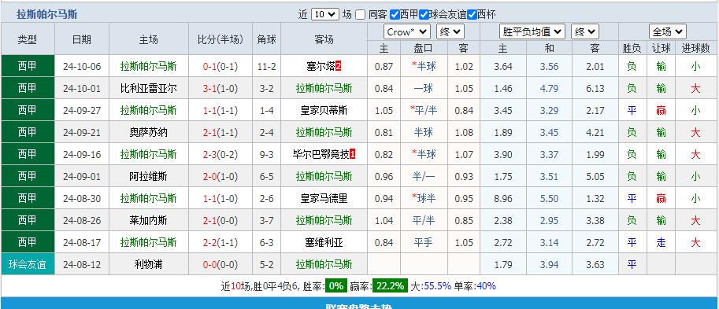The height and width of the screenshot is (309, 719).
Task: Toggle the 同客 checkbox
Action: click(x=361, y=15)
